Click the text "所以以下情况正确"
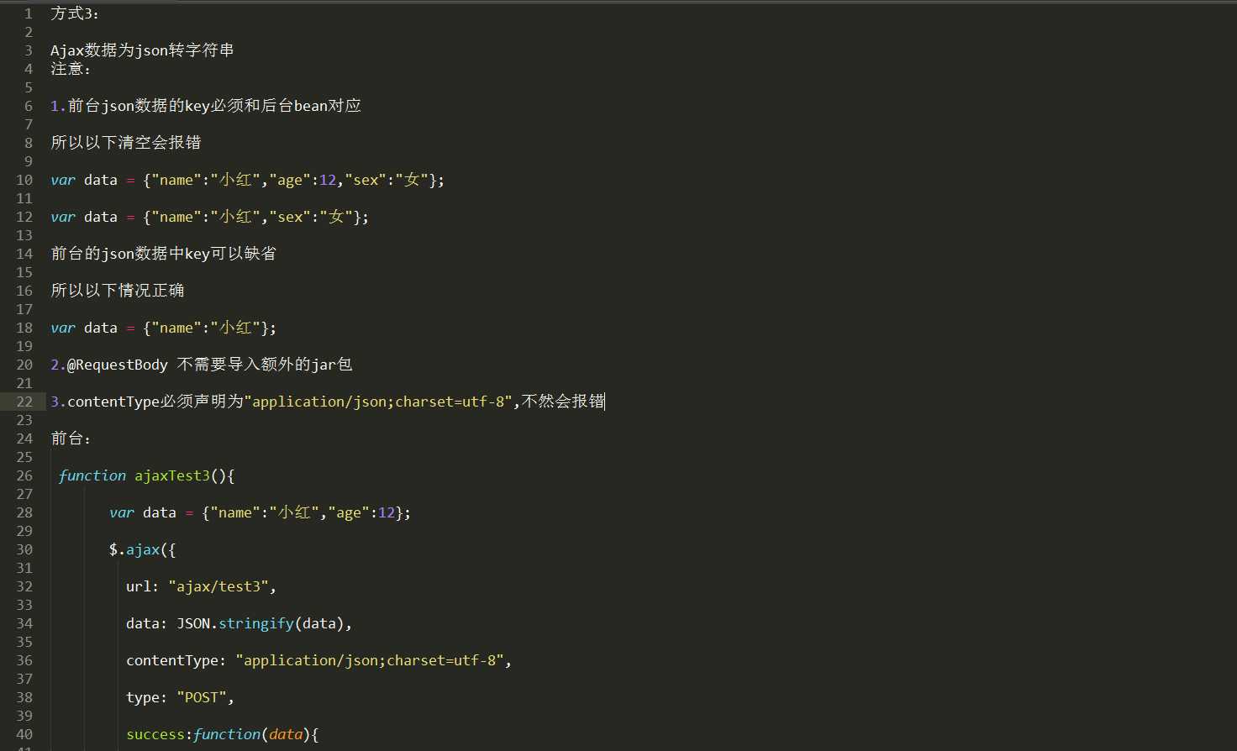The width and height of the screenshot is (1237, 751). point(118,291)
